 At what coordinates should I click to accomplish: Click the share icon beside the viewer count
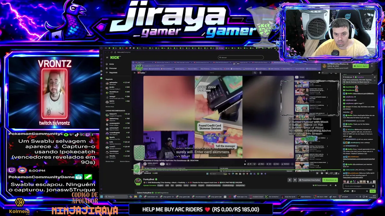[330, 185]
